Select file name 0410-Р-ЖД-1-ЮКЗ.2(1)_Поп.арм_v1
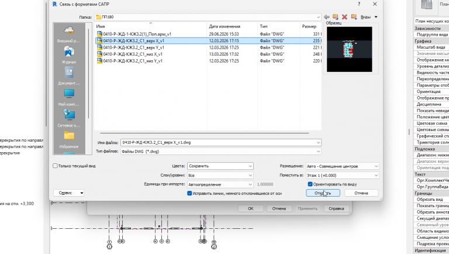Viewport: 449px width, 254px height. (137, 34)
